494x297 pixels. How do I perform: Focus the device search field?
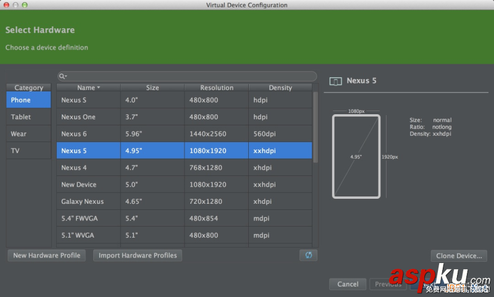pyautogui.click(x=187, y=76)
